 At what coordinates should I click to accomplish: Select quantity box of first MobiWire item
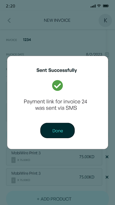point(14,160)
